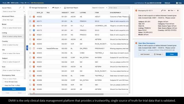This screenshot has width=184, height=104.
Task: Click the question-mark icon for row 414839
Action: (34, 49)
